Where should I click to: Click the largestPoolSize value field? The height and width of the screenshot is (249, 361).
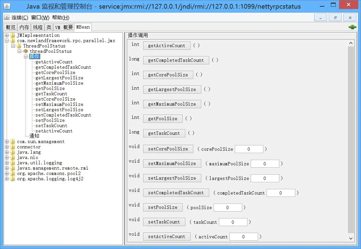[265, 178]
